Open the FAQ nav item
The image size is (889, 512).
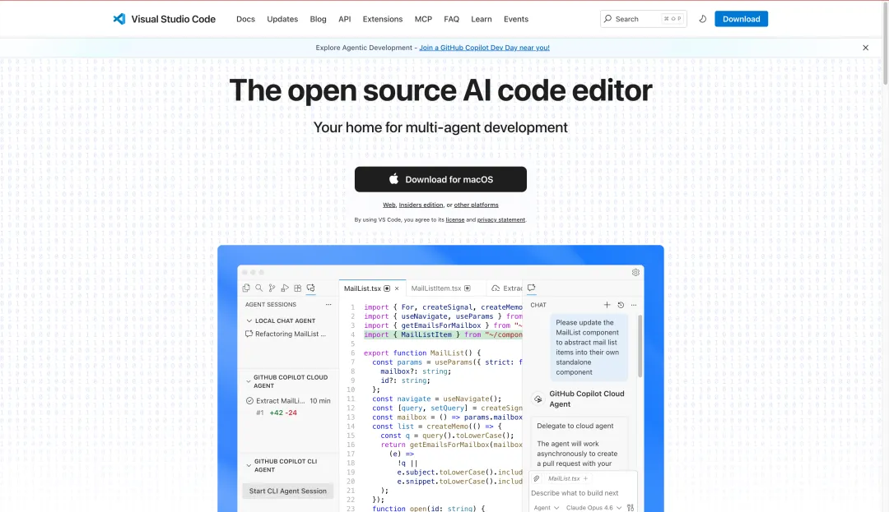pyautogui.click(x=451, y=19)
